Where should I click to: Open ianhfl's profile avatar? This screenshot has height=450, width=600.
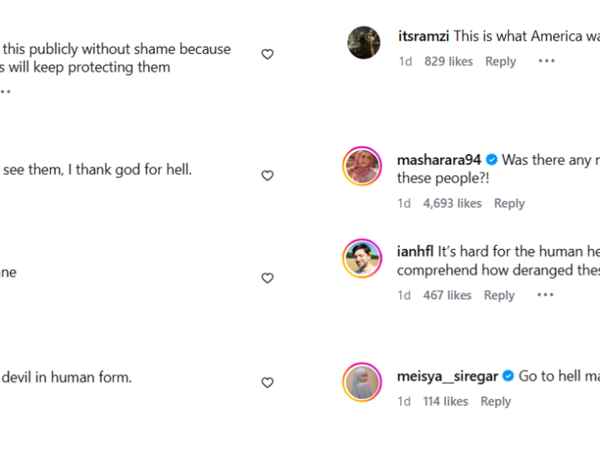pyautogui.click(x=362, y=258)
